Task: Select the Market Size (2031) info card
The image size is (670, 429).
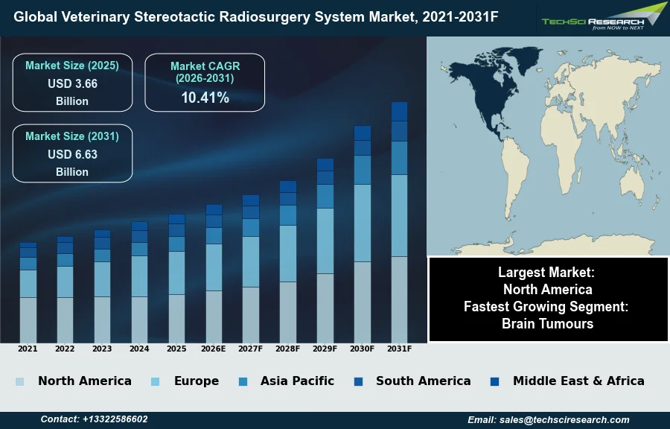Action: 72,153
